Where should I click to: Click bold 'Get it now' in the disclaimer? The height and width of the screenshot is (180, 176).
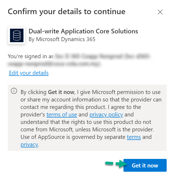click(61, 92)
